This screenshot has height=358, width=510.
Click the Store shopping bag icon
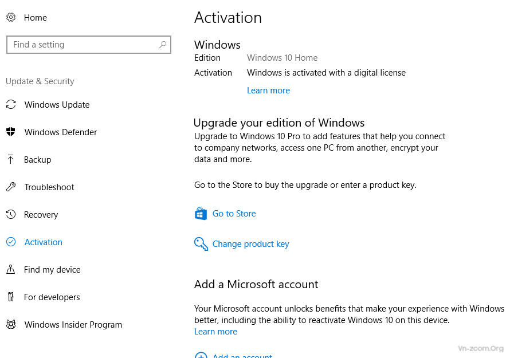click(x=201, y=214)
